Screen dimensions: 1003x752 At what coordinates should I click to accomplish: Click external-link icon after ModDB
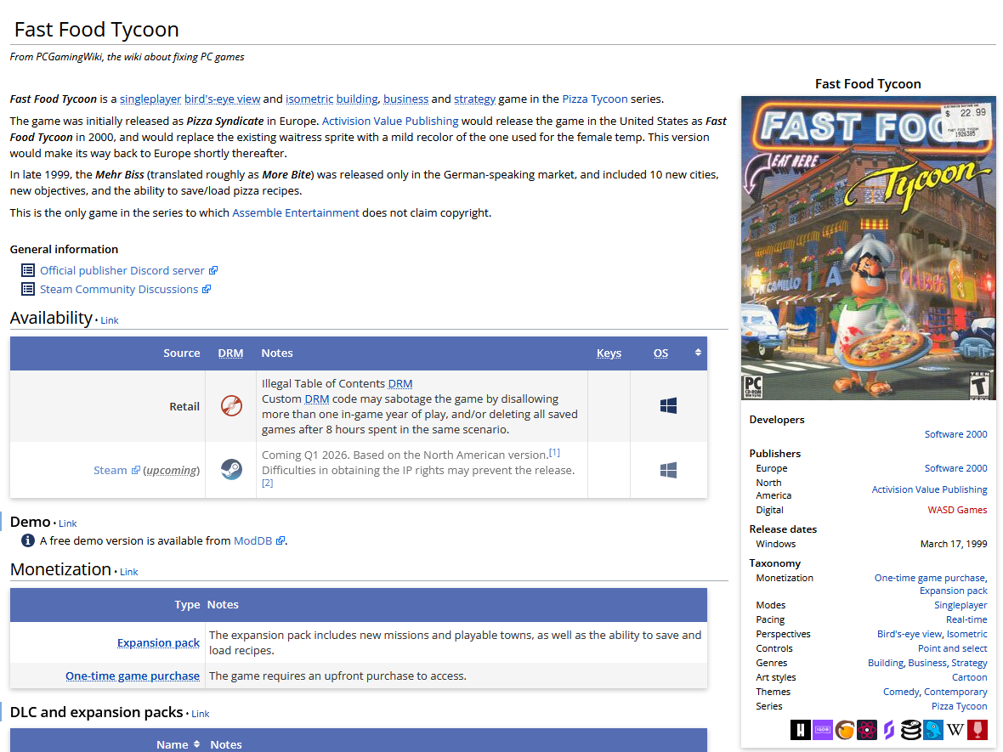click(280, 540)
